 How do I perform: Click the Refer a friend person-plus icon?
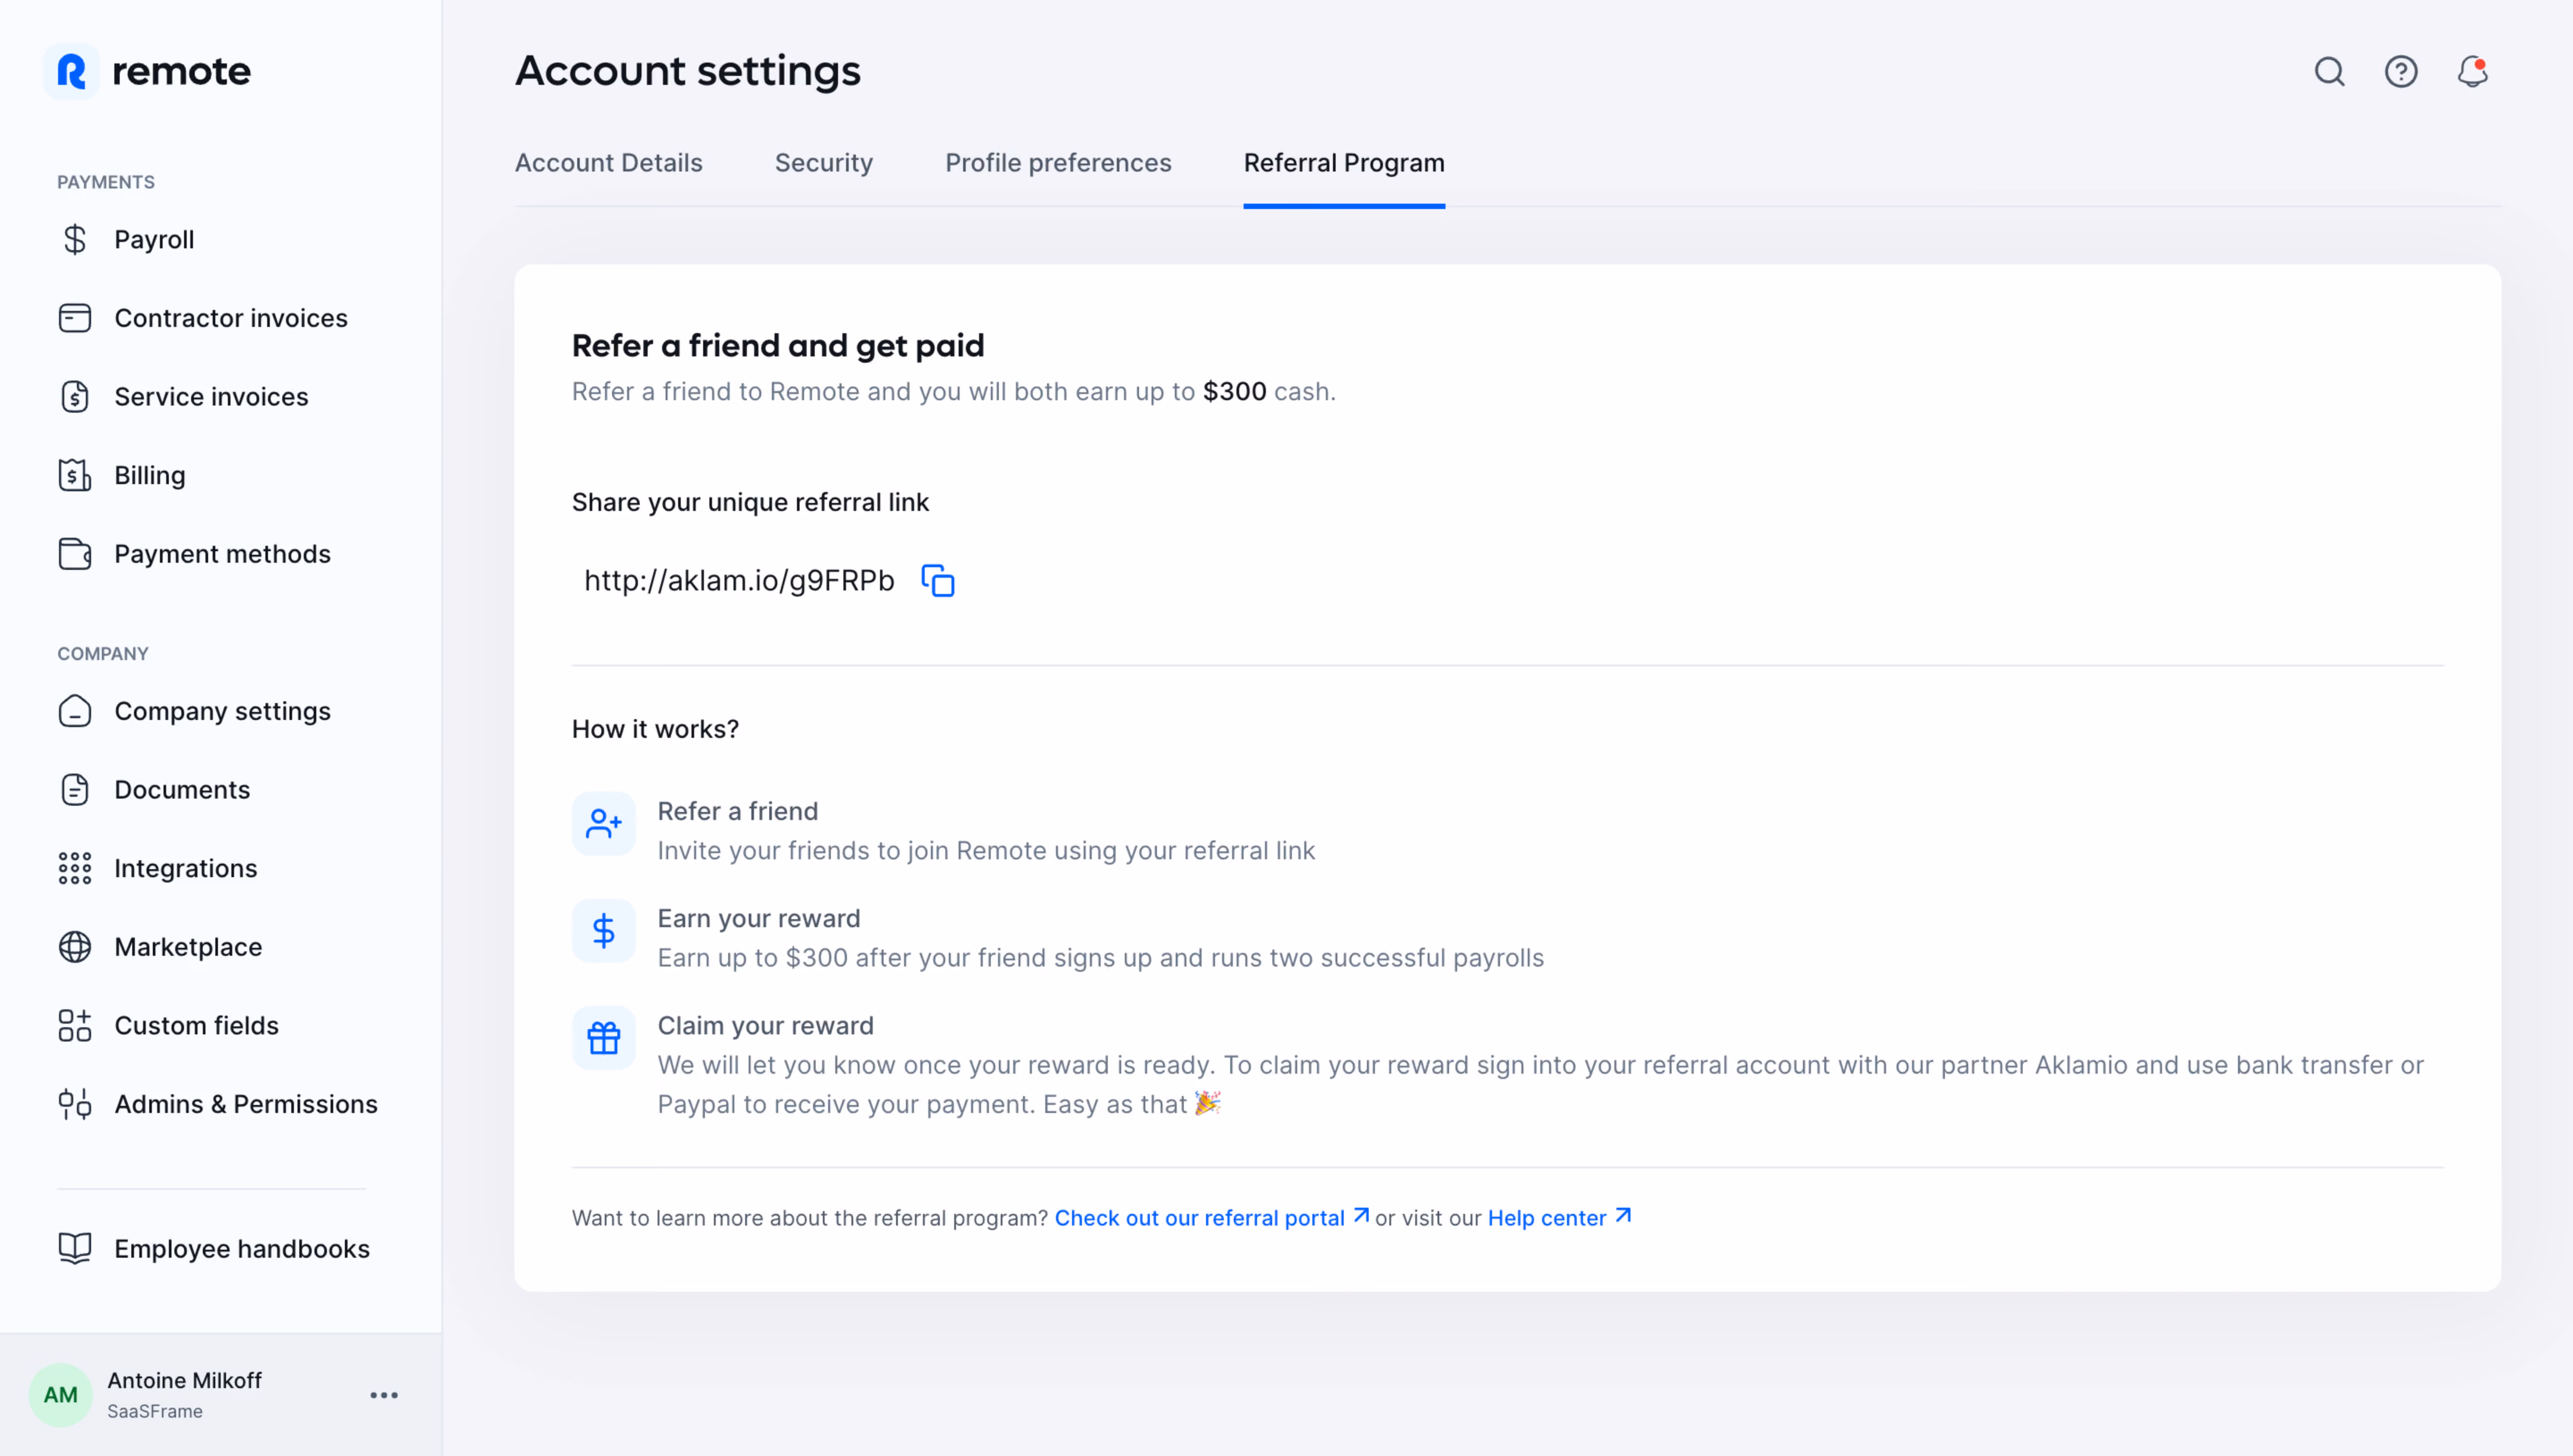(603, 824)
